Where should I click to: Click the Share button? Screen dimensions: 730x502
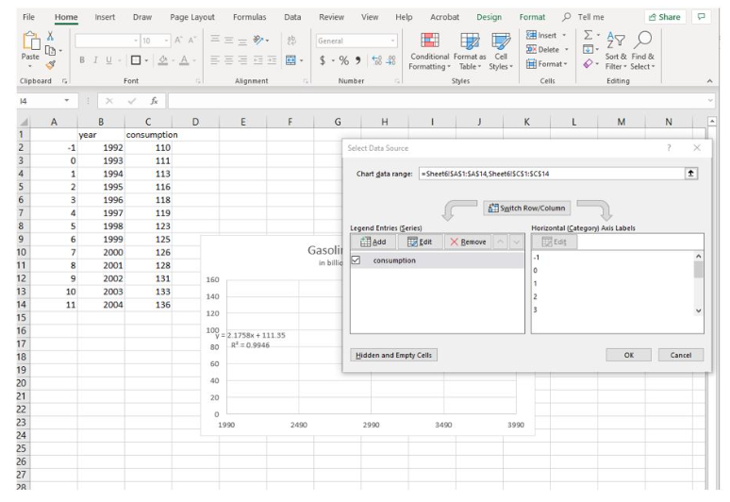point(665,17)
